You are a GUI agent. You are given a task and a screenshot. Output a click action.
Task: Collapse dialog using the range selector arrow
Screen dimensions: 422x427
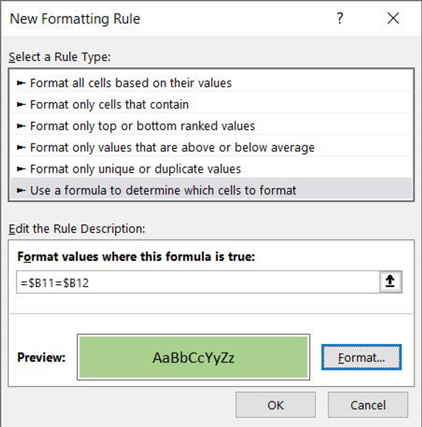tap(390, 282)
